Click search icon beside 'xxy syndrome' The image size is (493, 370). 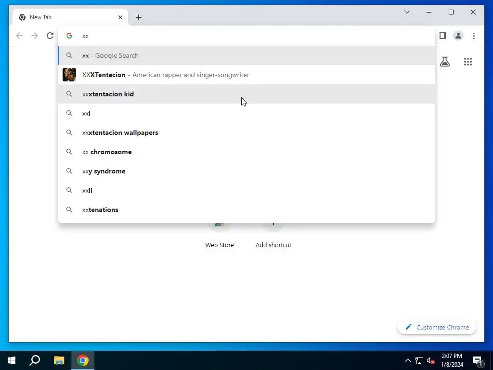tap(69, 171)
